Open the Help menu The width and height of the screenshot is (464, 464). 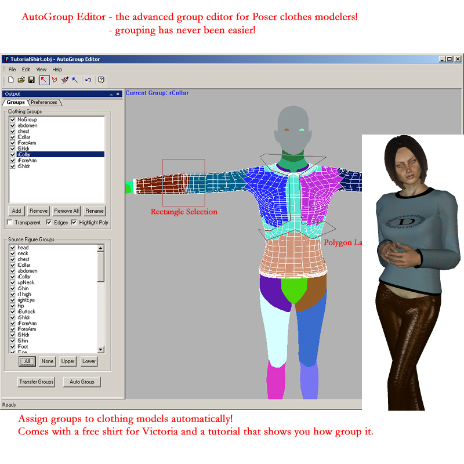click(x=57, y=70)
